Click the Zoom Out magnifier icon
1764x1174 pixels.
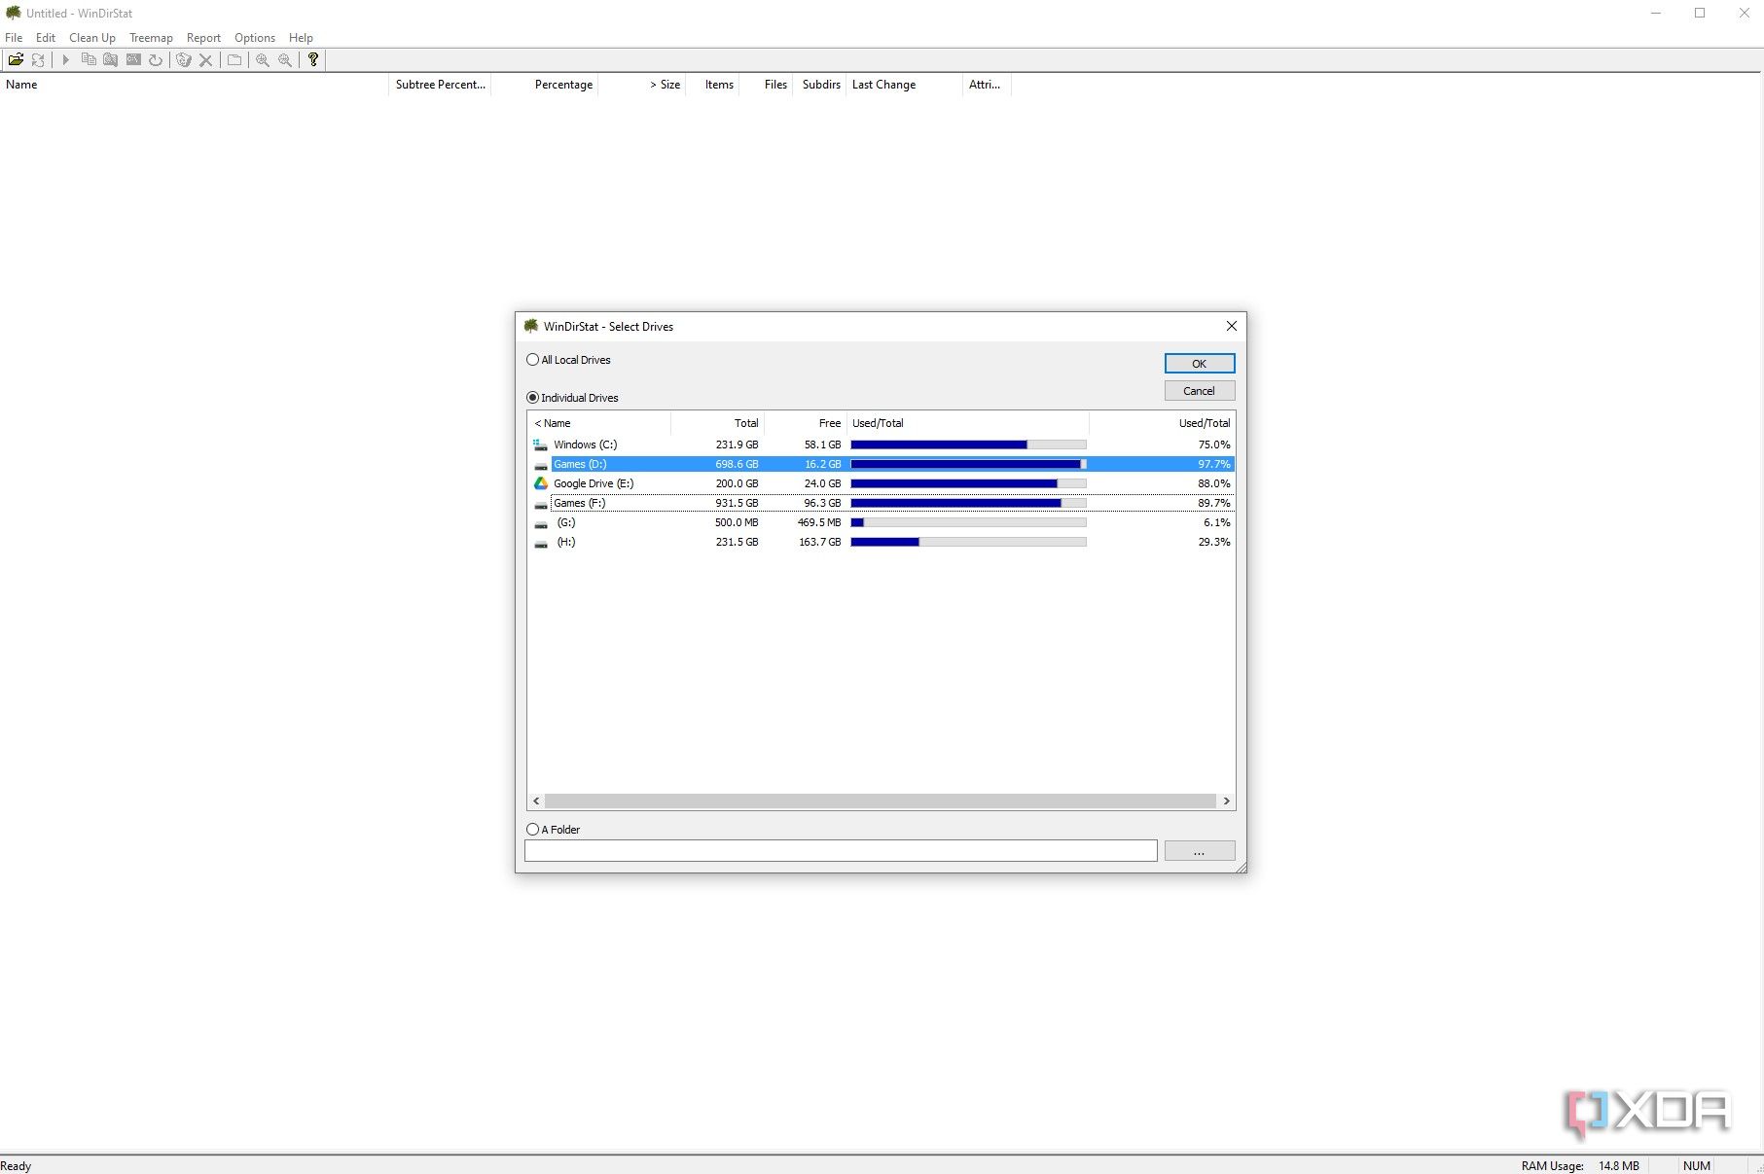[285, 60]
